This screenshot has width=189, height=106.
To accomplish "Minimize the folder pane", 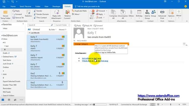I will (23, 24).
